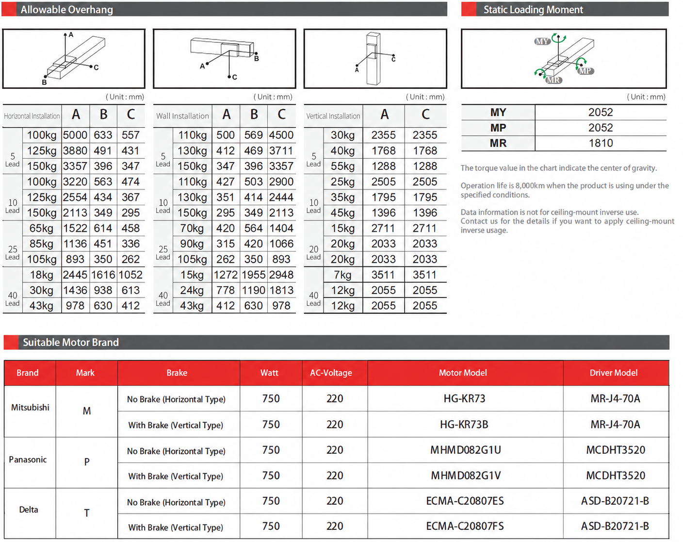Select the Panasonic mark letter "P"
Viewport: 683px width, 542px height.
(87, 462)
